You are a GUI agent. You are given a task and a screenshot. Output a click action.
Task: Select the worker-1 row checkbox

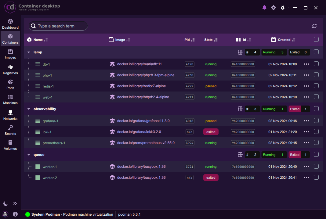click(316, 166)
